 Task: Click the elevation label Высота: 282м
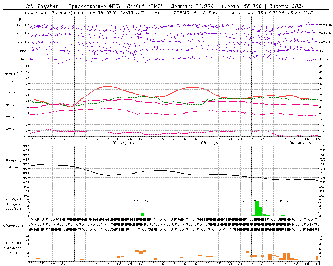coord(286,6)
